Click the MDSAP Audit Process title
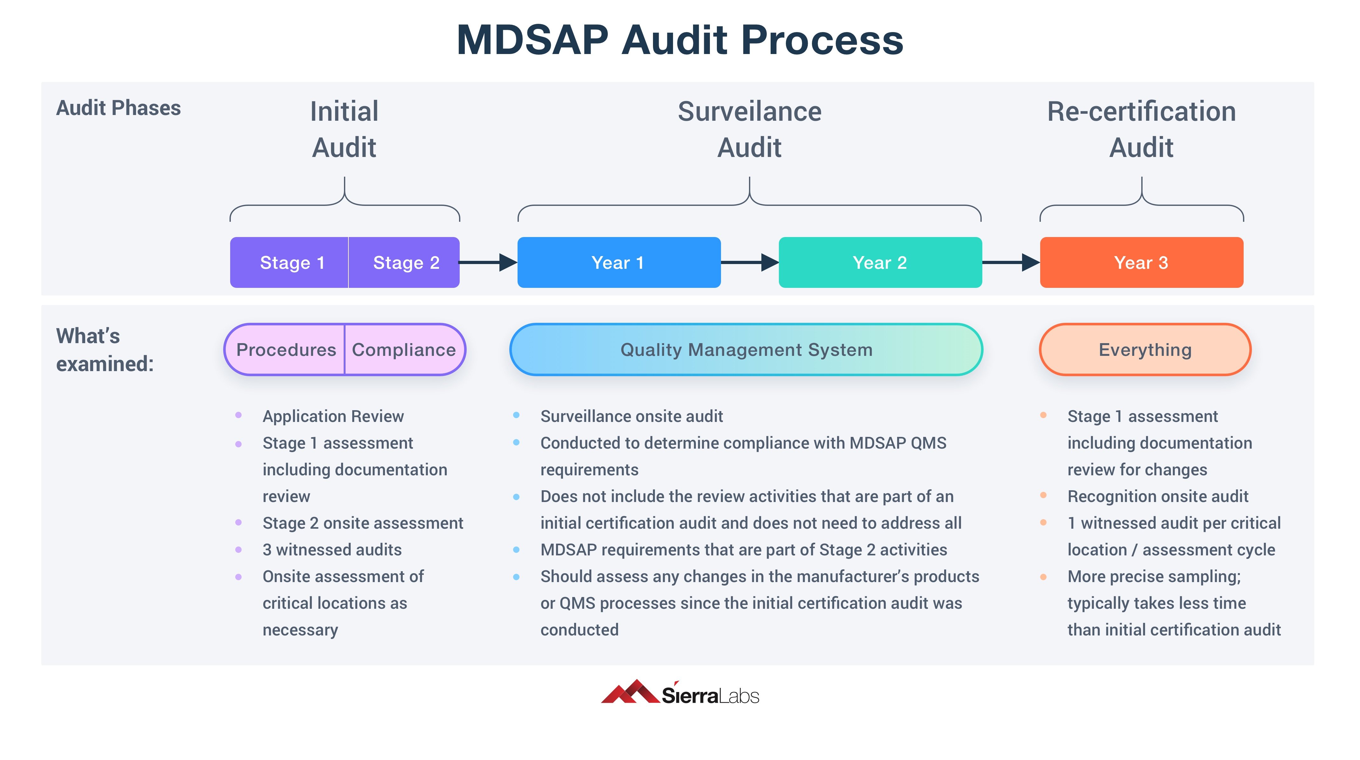Image resolution: width=1360 pixels, height=760 pixels. (x=679, y=40)
